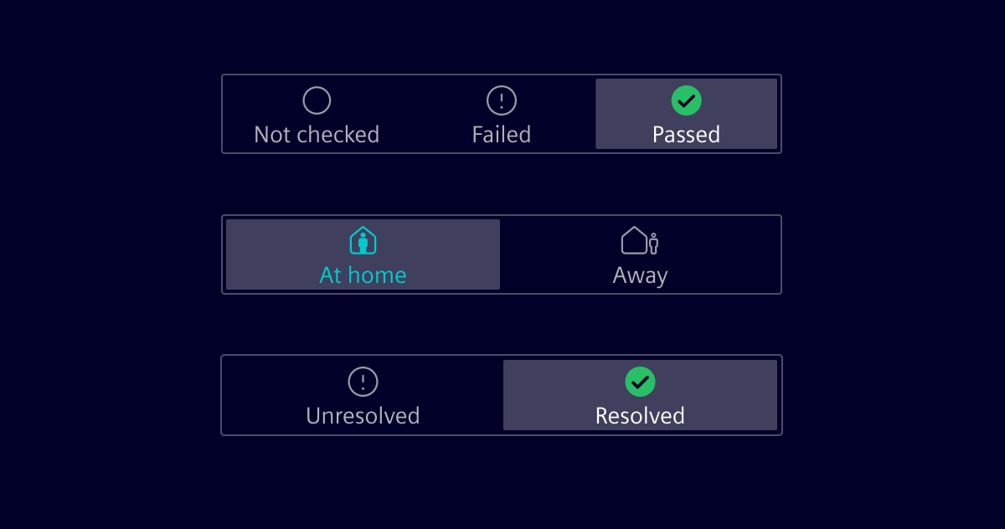Click the exclamation icon above Failed
The image size is (1005, 529).
(501, 100)
